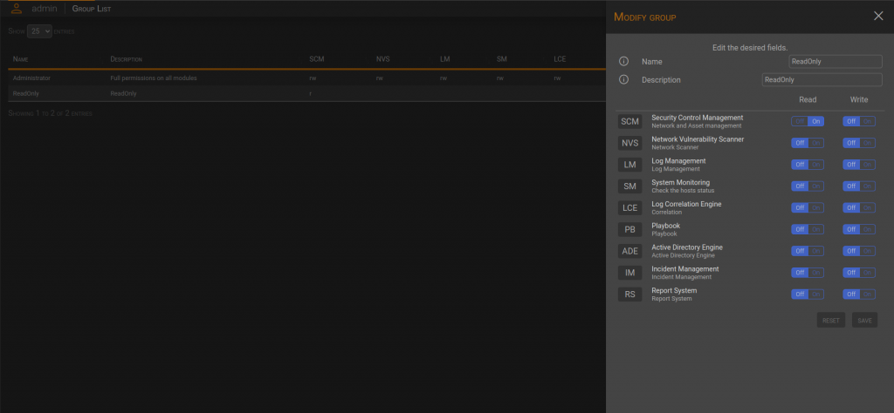The width and height of the screenshot is (894, 413).
Task: Click the Read column heading
Action: [x=808, y=99]
